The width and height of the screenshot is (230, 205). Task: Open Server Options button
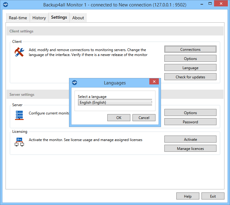coord(190,113)
